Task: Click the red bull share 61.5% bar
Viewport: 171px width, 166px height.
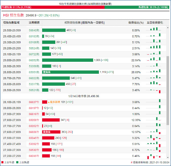Action: [53, 7]
